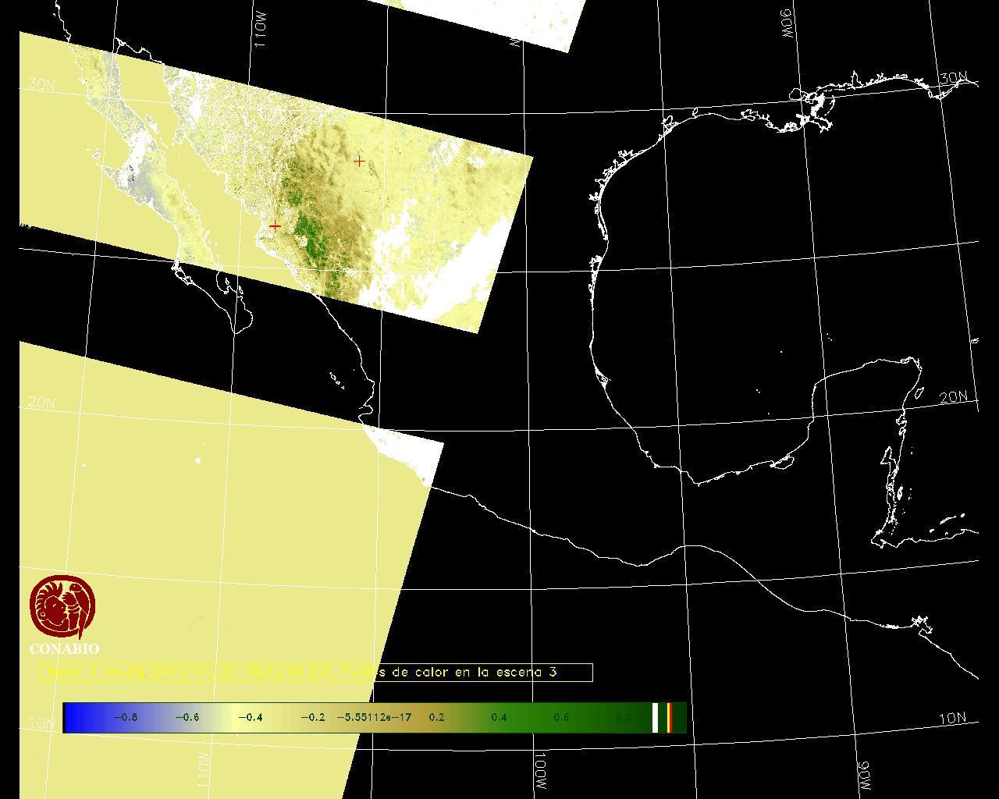
Task: Click the northern red cross hotspot marker
Action: [x=359, y=162]
